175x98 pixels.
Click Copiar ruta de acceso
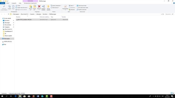21,8
